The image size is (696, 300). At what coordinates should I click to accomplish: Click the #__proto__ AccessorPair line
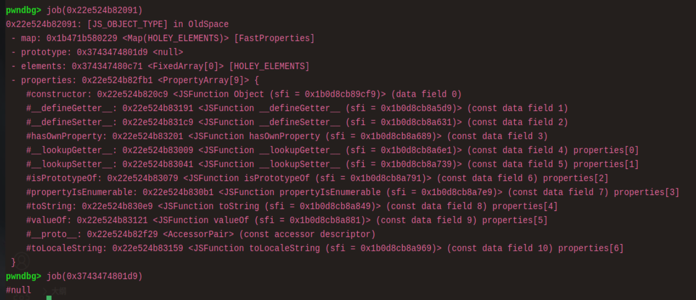click(201, 234)
